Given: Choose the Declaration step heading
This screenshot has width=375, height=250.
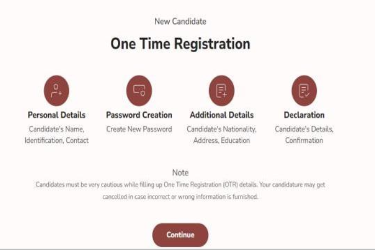Looking at the screenshot, I should pos(304,115).
